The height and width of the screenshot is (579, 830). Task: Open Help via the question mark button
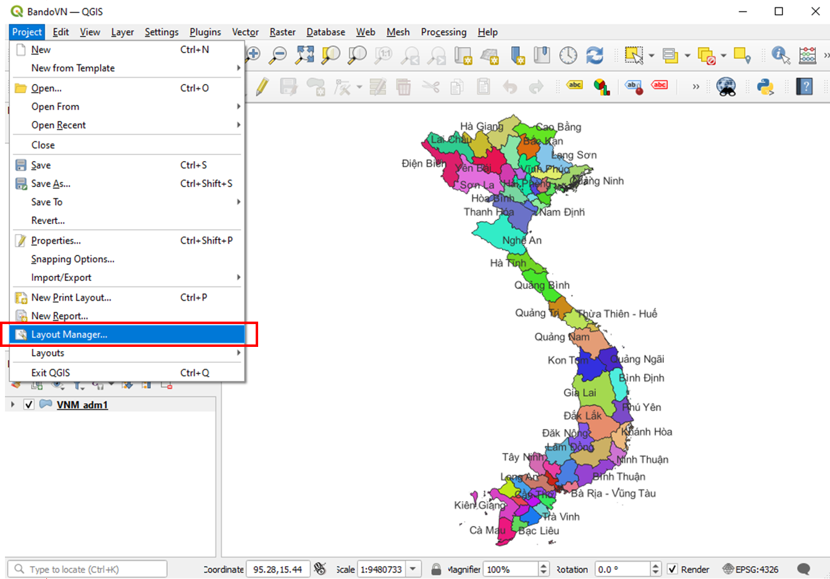click(x=804, y=86)
